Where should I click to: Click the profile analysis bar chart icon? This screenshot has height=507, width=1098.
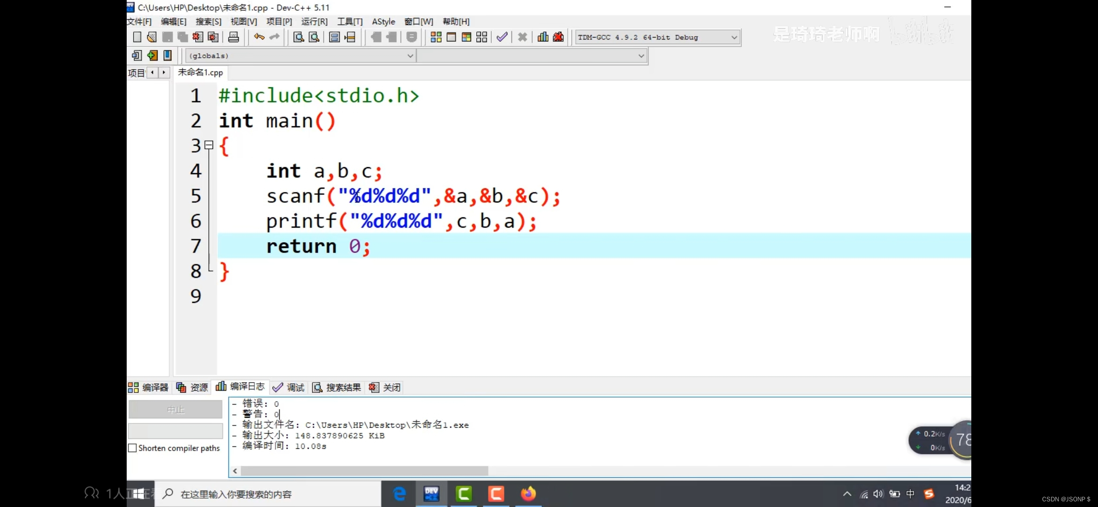(x=543, y=37)
